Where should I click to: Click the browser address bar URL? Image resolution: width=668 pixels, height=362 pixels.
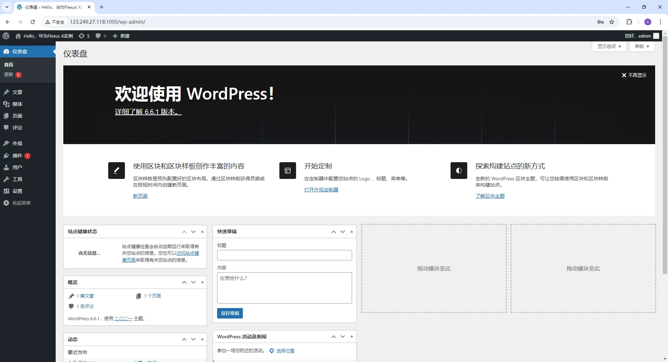[108, 22]
